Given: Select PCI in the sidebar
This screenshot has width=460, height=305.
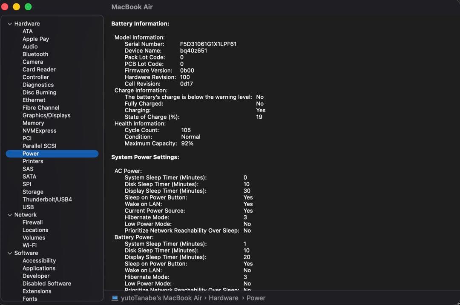Looking at the screenshot, I should 27,138.
